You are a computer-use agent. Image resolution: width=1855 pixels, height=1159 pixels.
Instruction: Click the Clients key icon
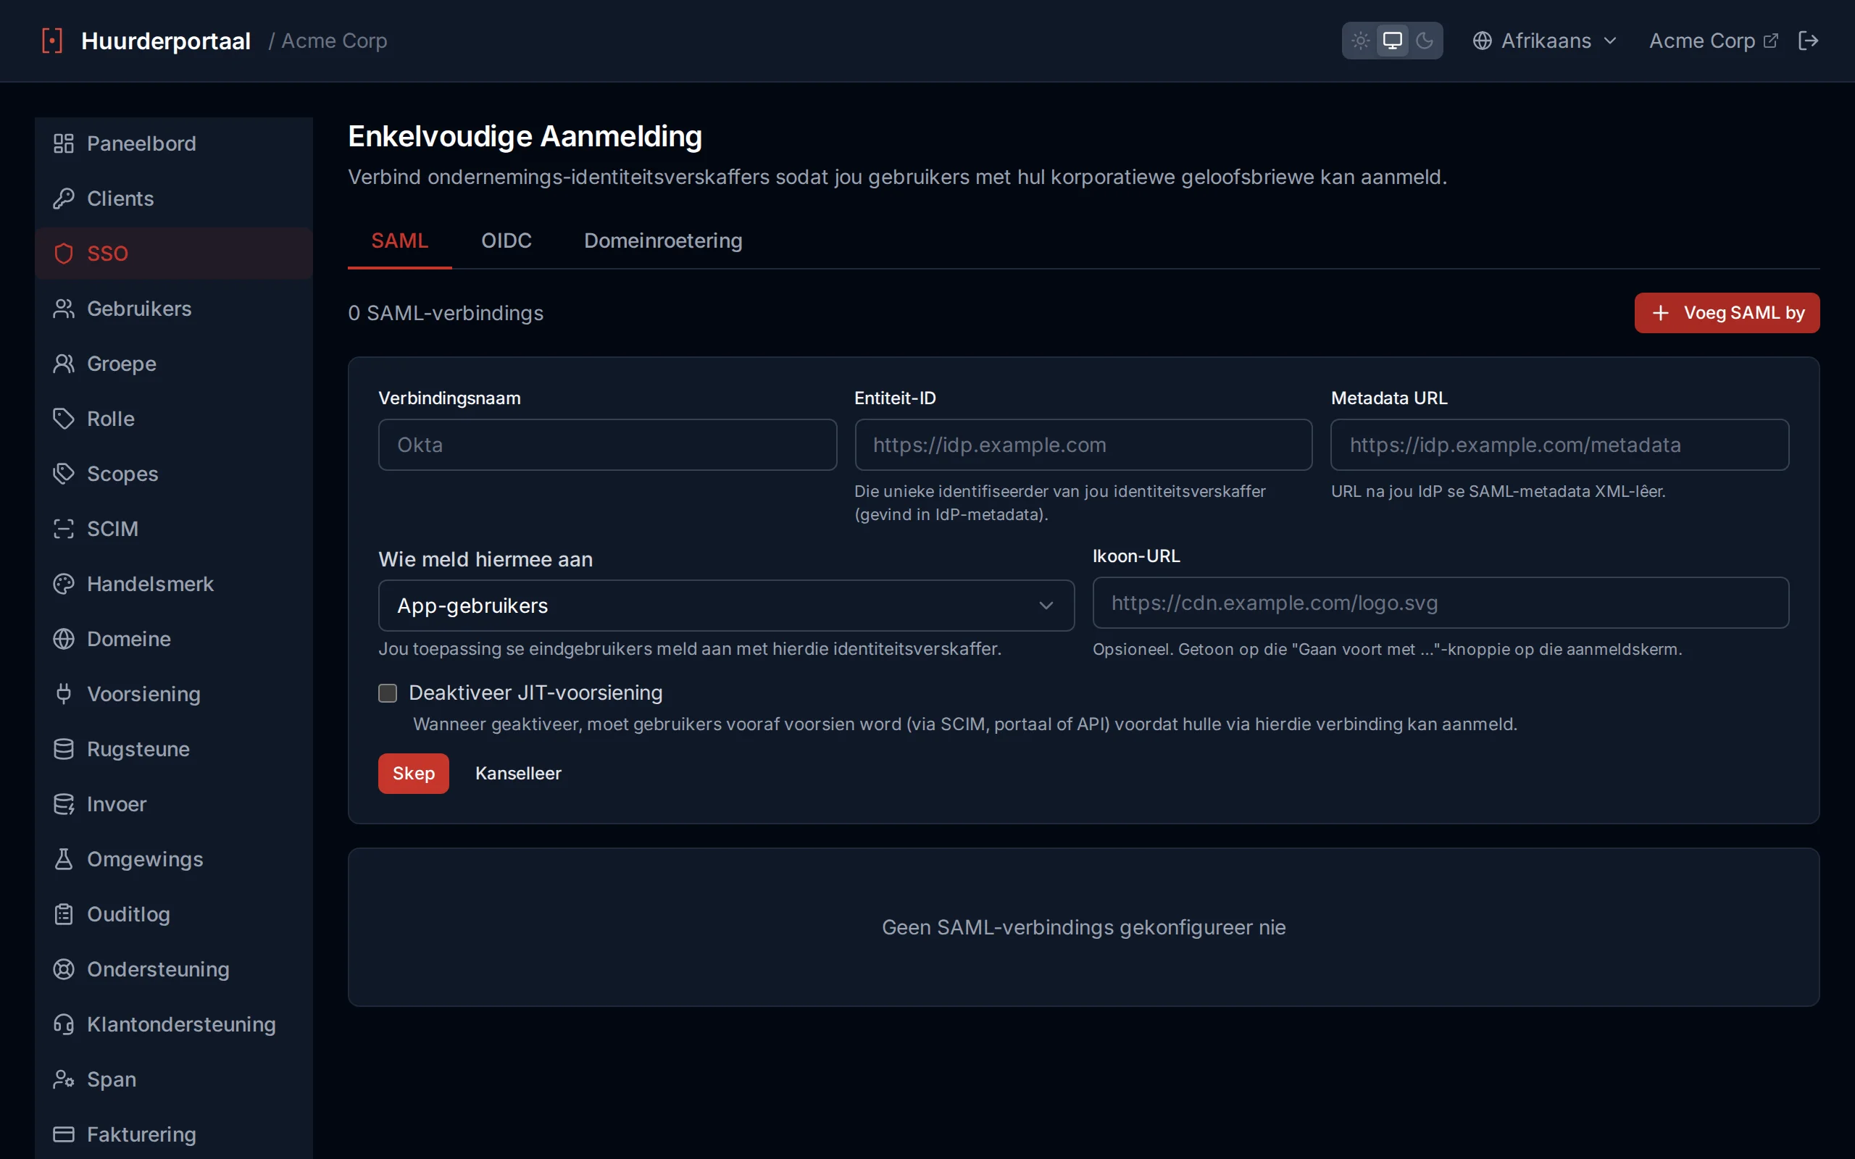64,198
